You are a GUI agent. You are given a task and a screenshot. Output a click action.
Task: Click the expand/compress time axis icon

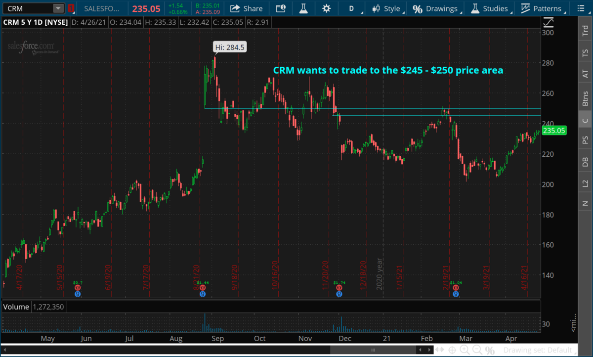point(441,350)
